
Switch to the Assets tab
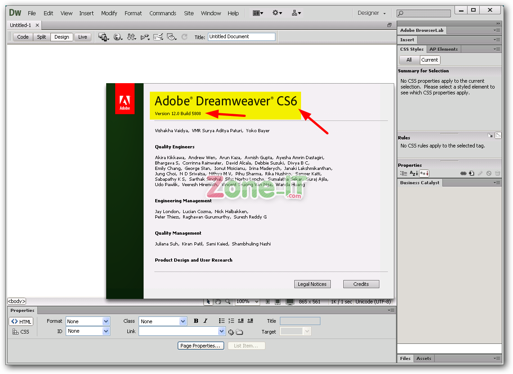pos(424,359)
